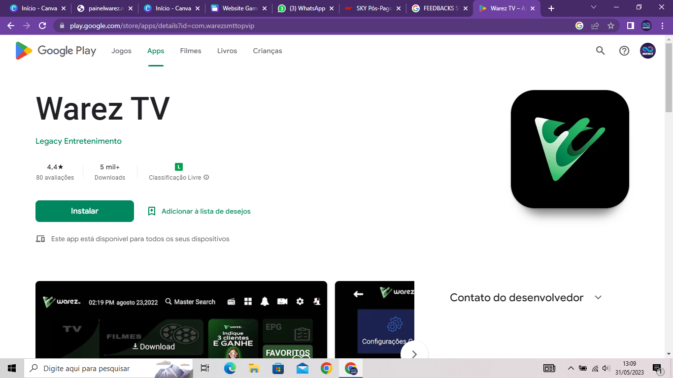Click the Classificação Livre info icon
This screenshot has height=378, width=673.
pos(206,177)
